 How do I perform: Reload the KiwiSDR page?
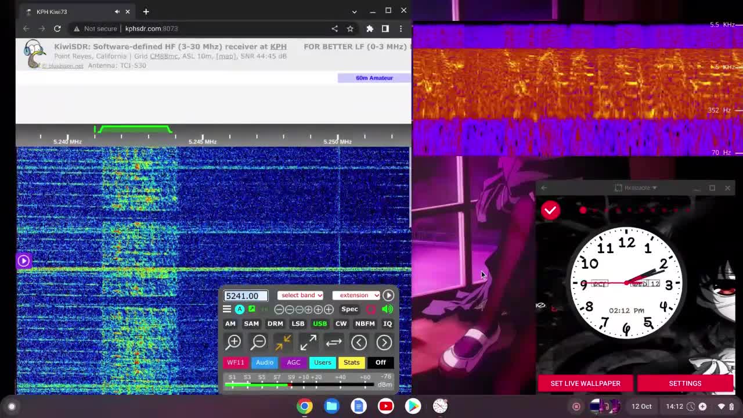pos(57,28)
